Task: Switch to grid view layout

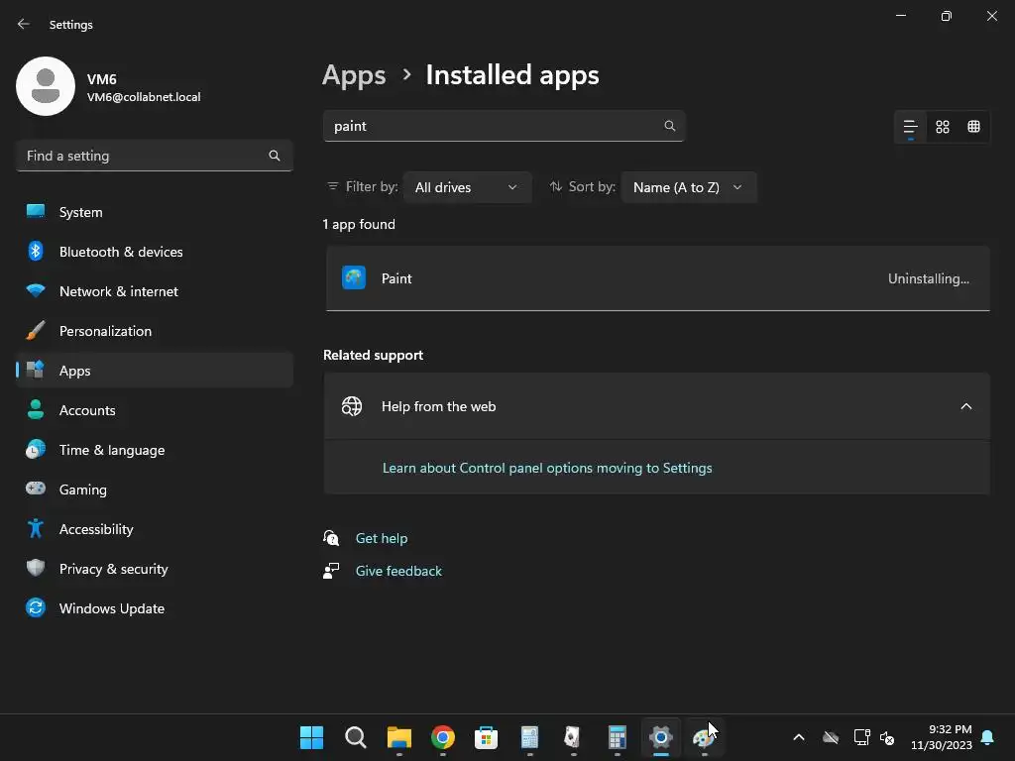Action: (943, 127)
